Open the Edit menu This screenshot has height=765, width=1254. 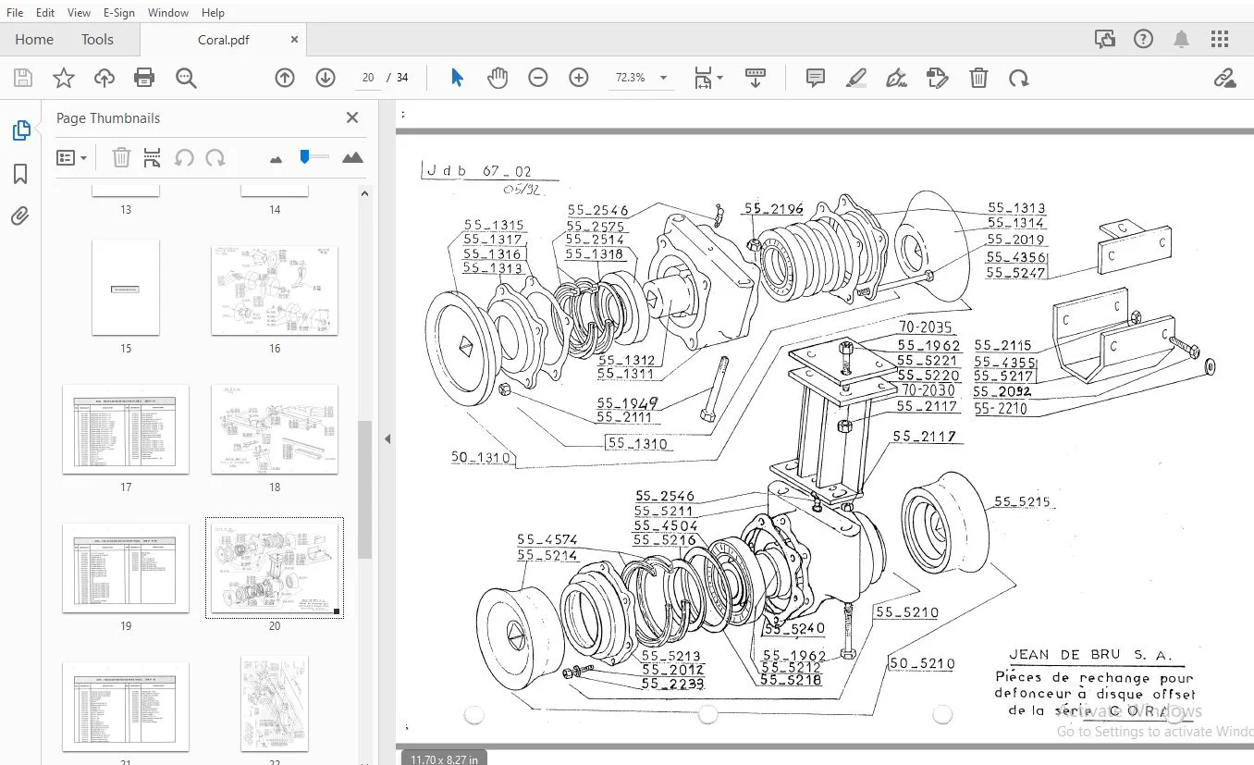tap(45, 13)
